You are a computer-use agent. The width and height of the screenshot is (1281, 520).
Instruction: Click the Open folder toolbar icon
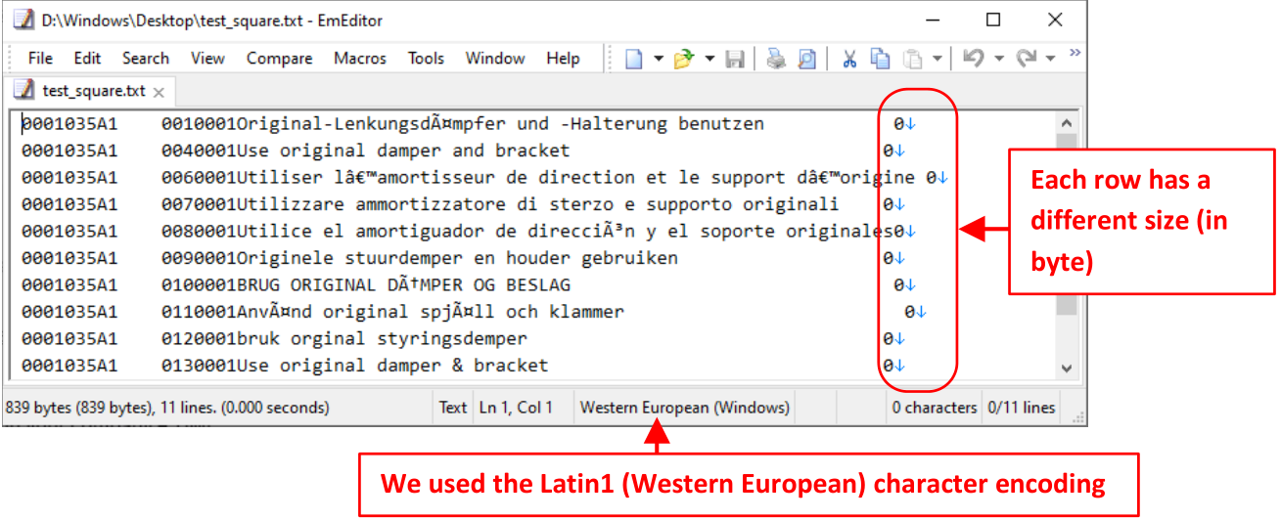[x=683, y=60]
